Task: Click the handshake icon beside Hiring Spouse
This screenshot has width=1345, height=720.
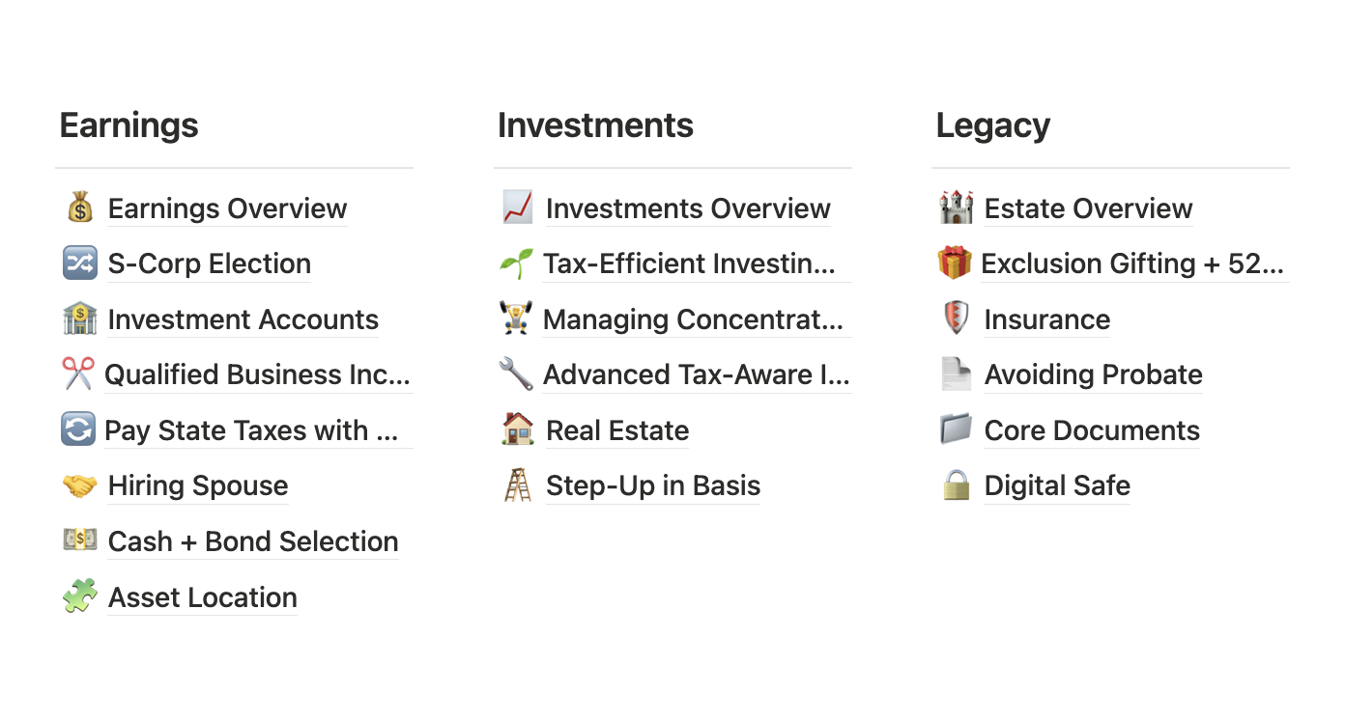Action: point(80,485)
